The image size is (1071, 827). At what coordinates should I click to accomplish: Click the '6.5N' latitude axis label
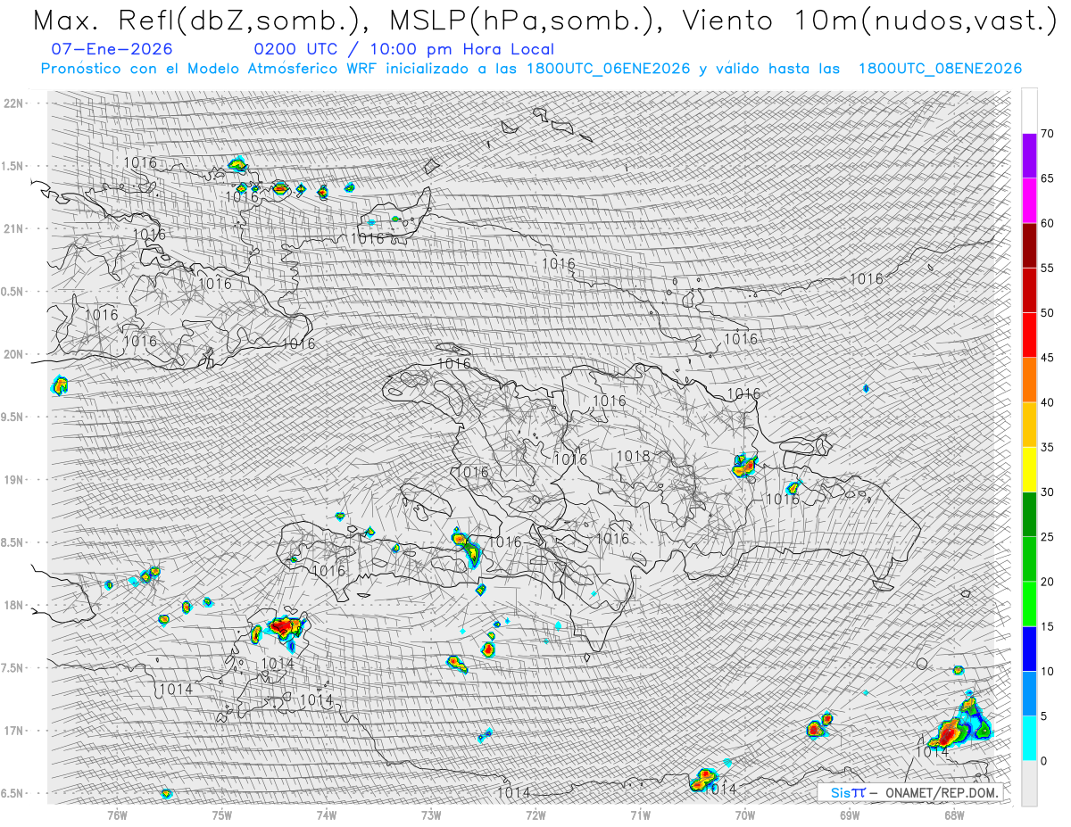[x=12, y=793]
